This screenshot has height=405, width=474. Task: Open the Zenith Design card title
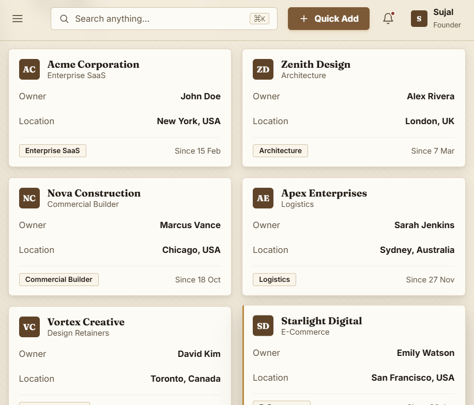click(316, 65)
